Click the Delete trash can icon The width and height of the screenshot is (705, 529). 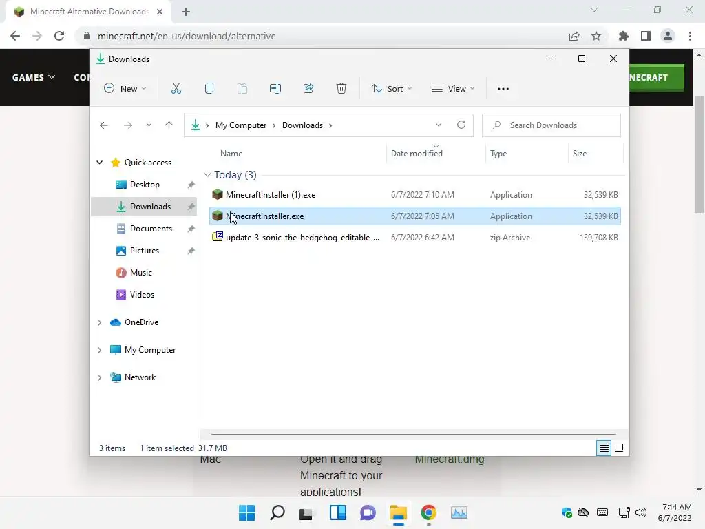[x=341, y=89]
